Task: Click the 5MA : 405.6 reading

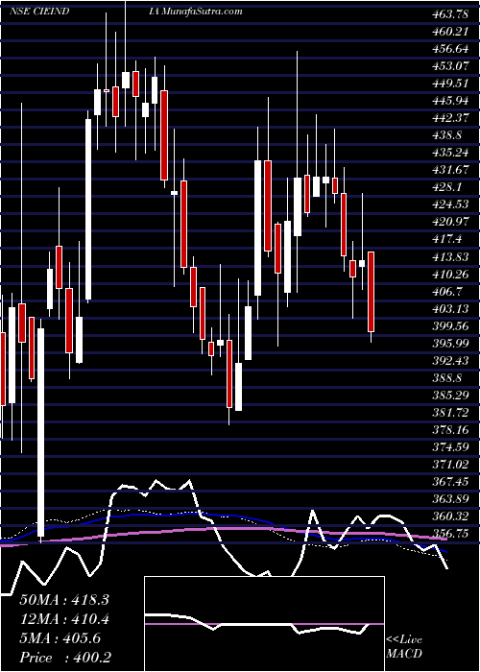Action: pyautogui.click(x=60, y=638)
